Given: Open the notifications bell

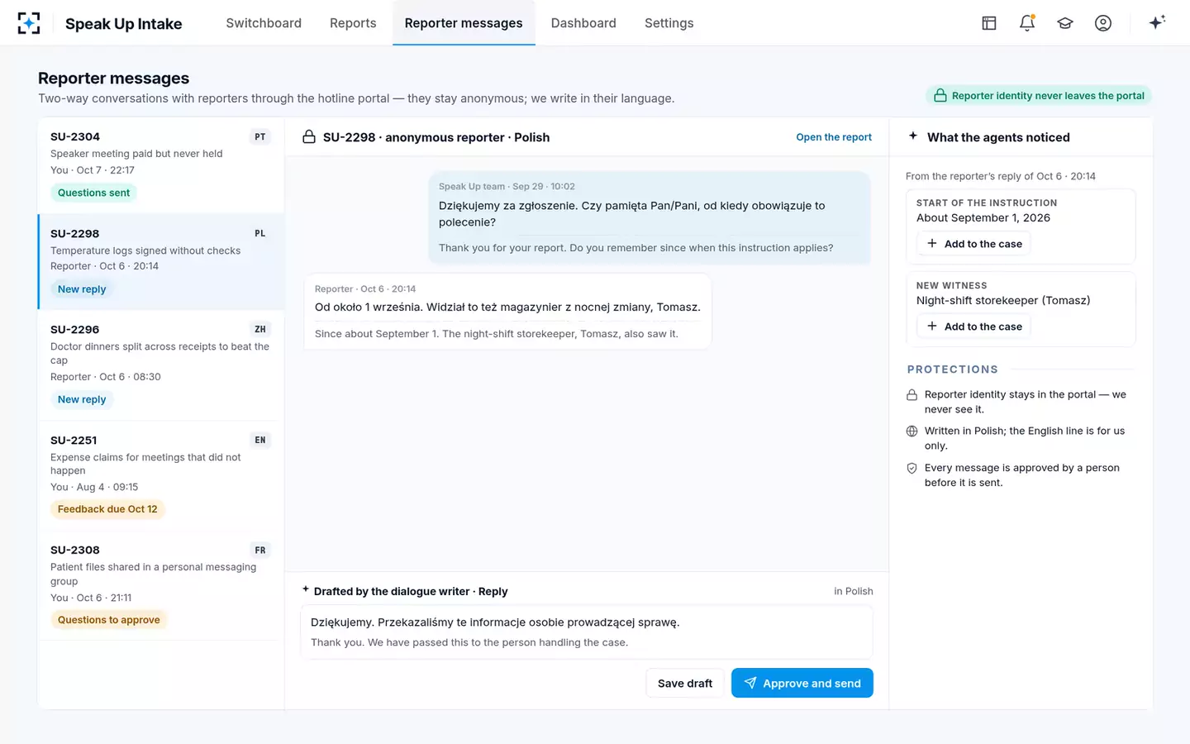Looking at the screenshot, I should click(1027, 23).
